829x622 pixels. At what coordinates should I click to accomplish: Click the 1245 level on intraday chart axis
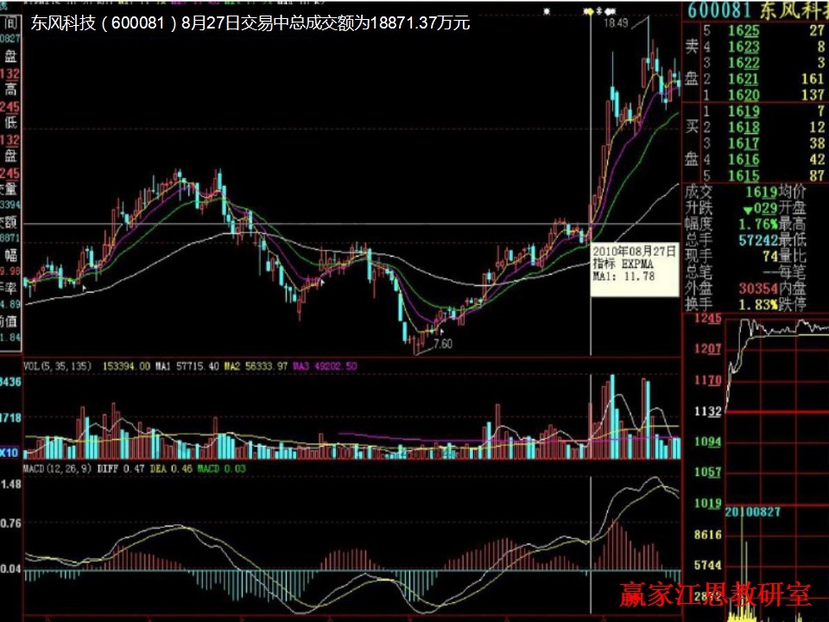point(707,318)
